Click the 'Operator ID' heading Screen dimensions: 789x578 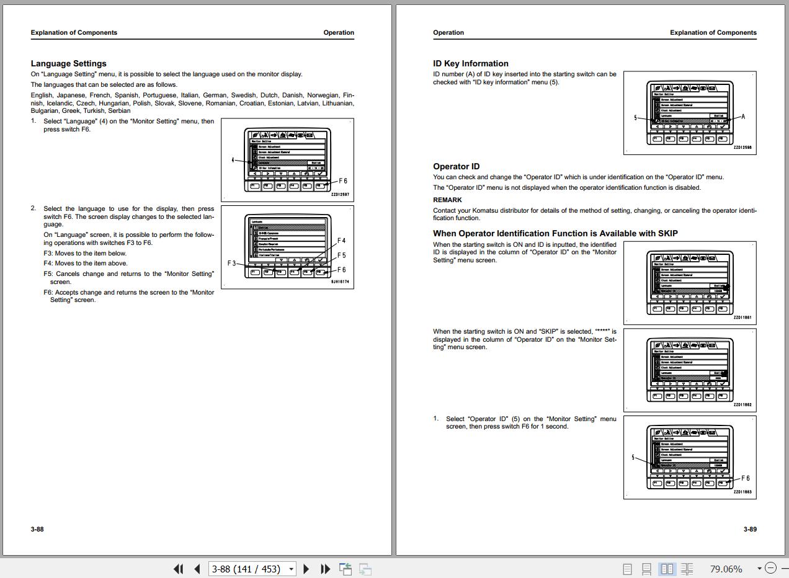pyautogui.click(x=457, y=166)
